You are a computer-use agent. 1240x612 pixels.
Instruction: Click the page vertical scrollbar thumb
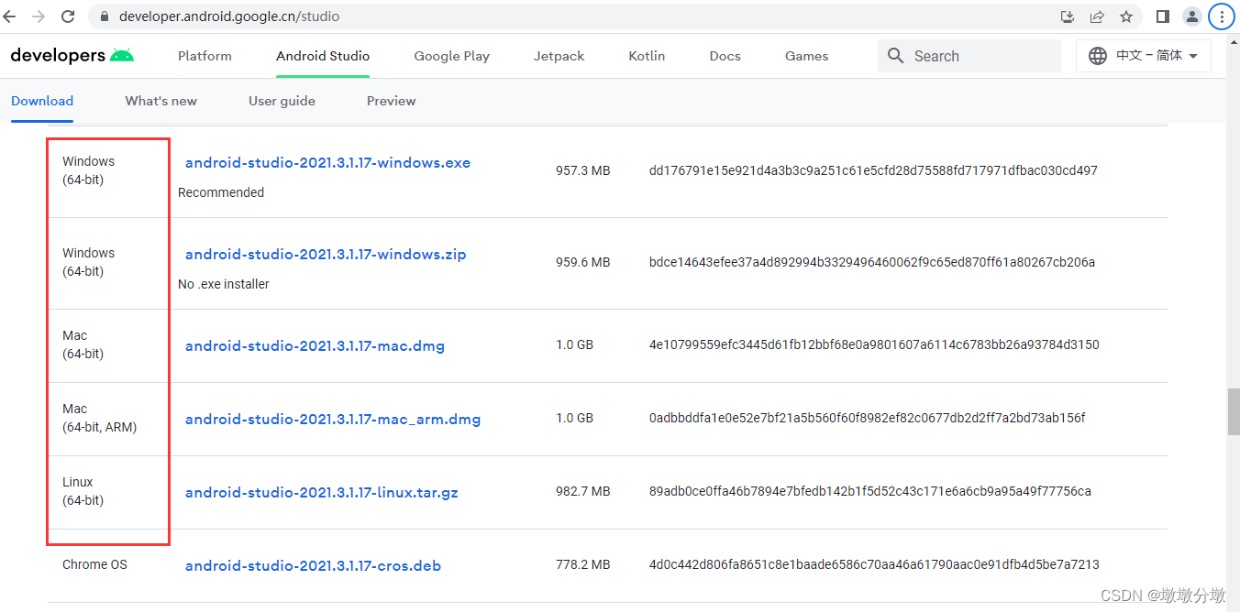pyautogui.click(x=1233, y=411)
